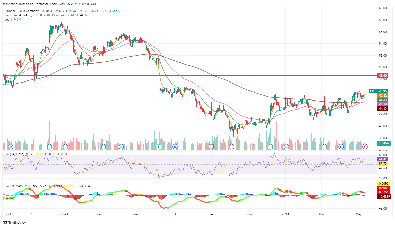
Task: Click the CM_Ult_MacD_MTF indicator legend
Action: point(28,186)
